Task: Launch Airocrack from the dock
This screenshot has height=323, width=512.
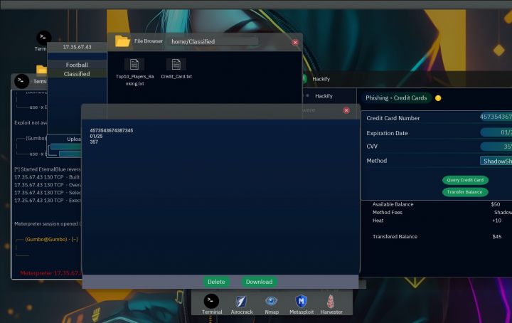Action: [241, 301]
